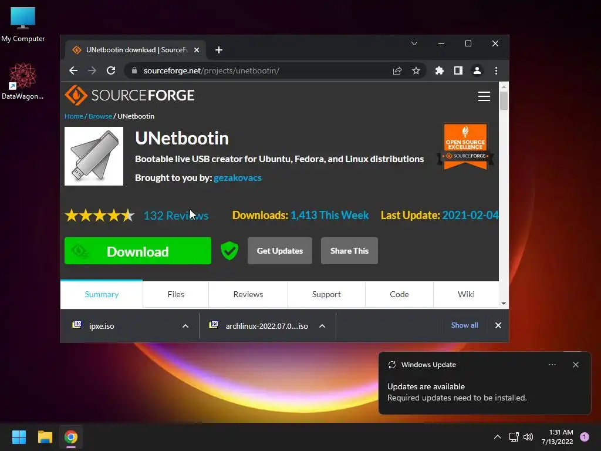
Task: Close the UNetbootin download tab
Action: pos(197,50)
